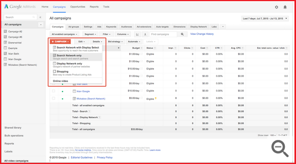Tick the checkbox for Iklan Google row
The image size is (296, 164).
[x=54, y=91]
